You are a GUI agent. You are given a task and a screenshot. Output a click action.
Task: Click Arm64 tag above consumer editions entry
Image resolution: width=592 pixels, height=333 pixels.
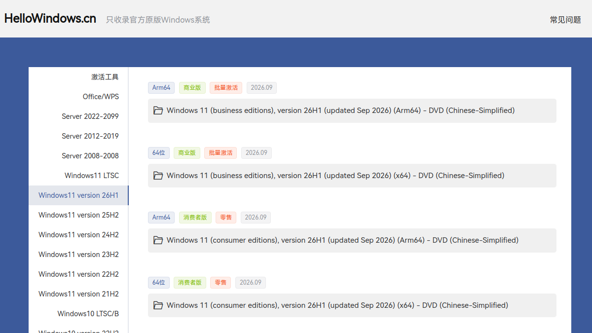tap(161, 218)
